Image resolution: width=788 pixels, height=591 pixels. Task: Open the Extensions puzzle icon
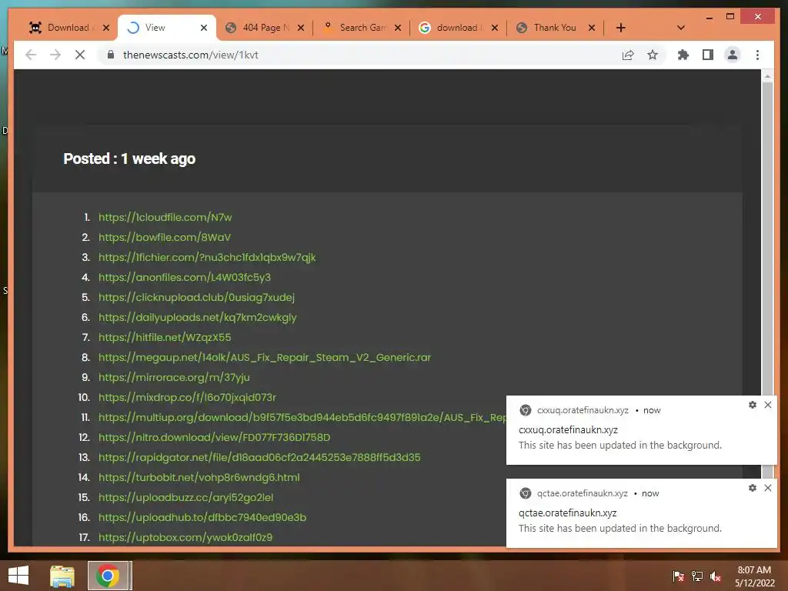pyautogui.click(x=683, y=55)
